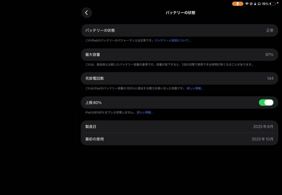Tap the バッテリーの状態 page title
The image size is (282, 195).
181,12
